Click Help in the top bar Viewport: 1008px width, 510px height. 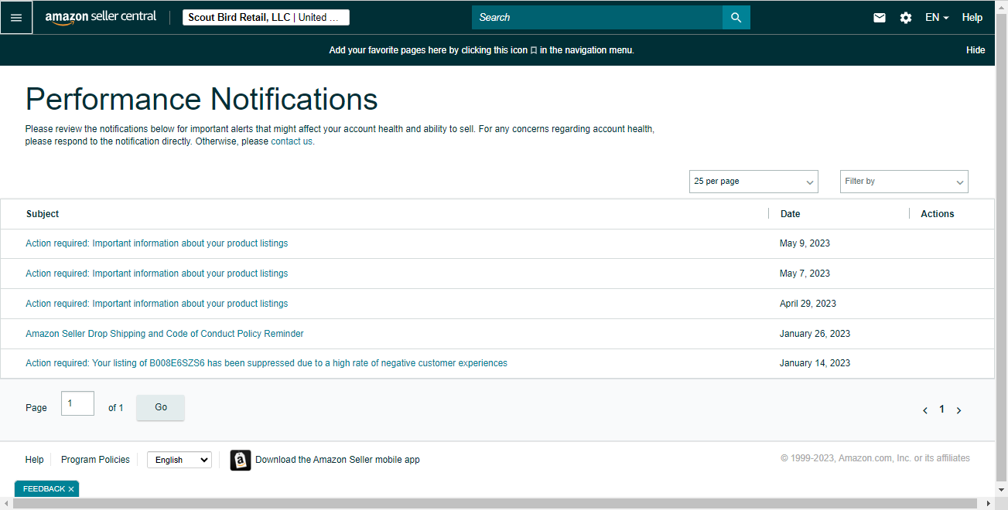pos(972,17)
